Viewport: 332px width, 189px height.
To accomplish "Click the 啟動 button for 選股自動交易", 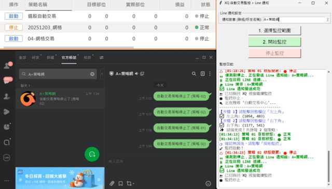I will 14,16.
